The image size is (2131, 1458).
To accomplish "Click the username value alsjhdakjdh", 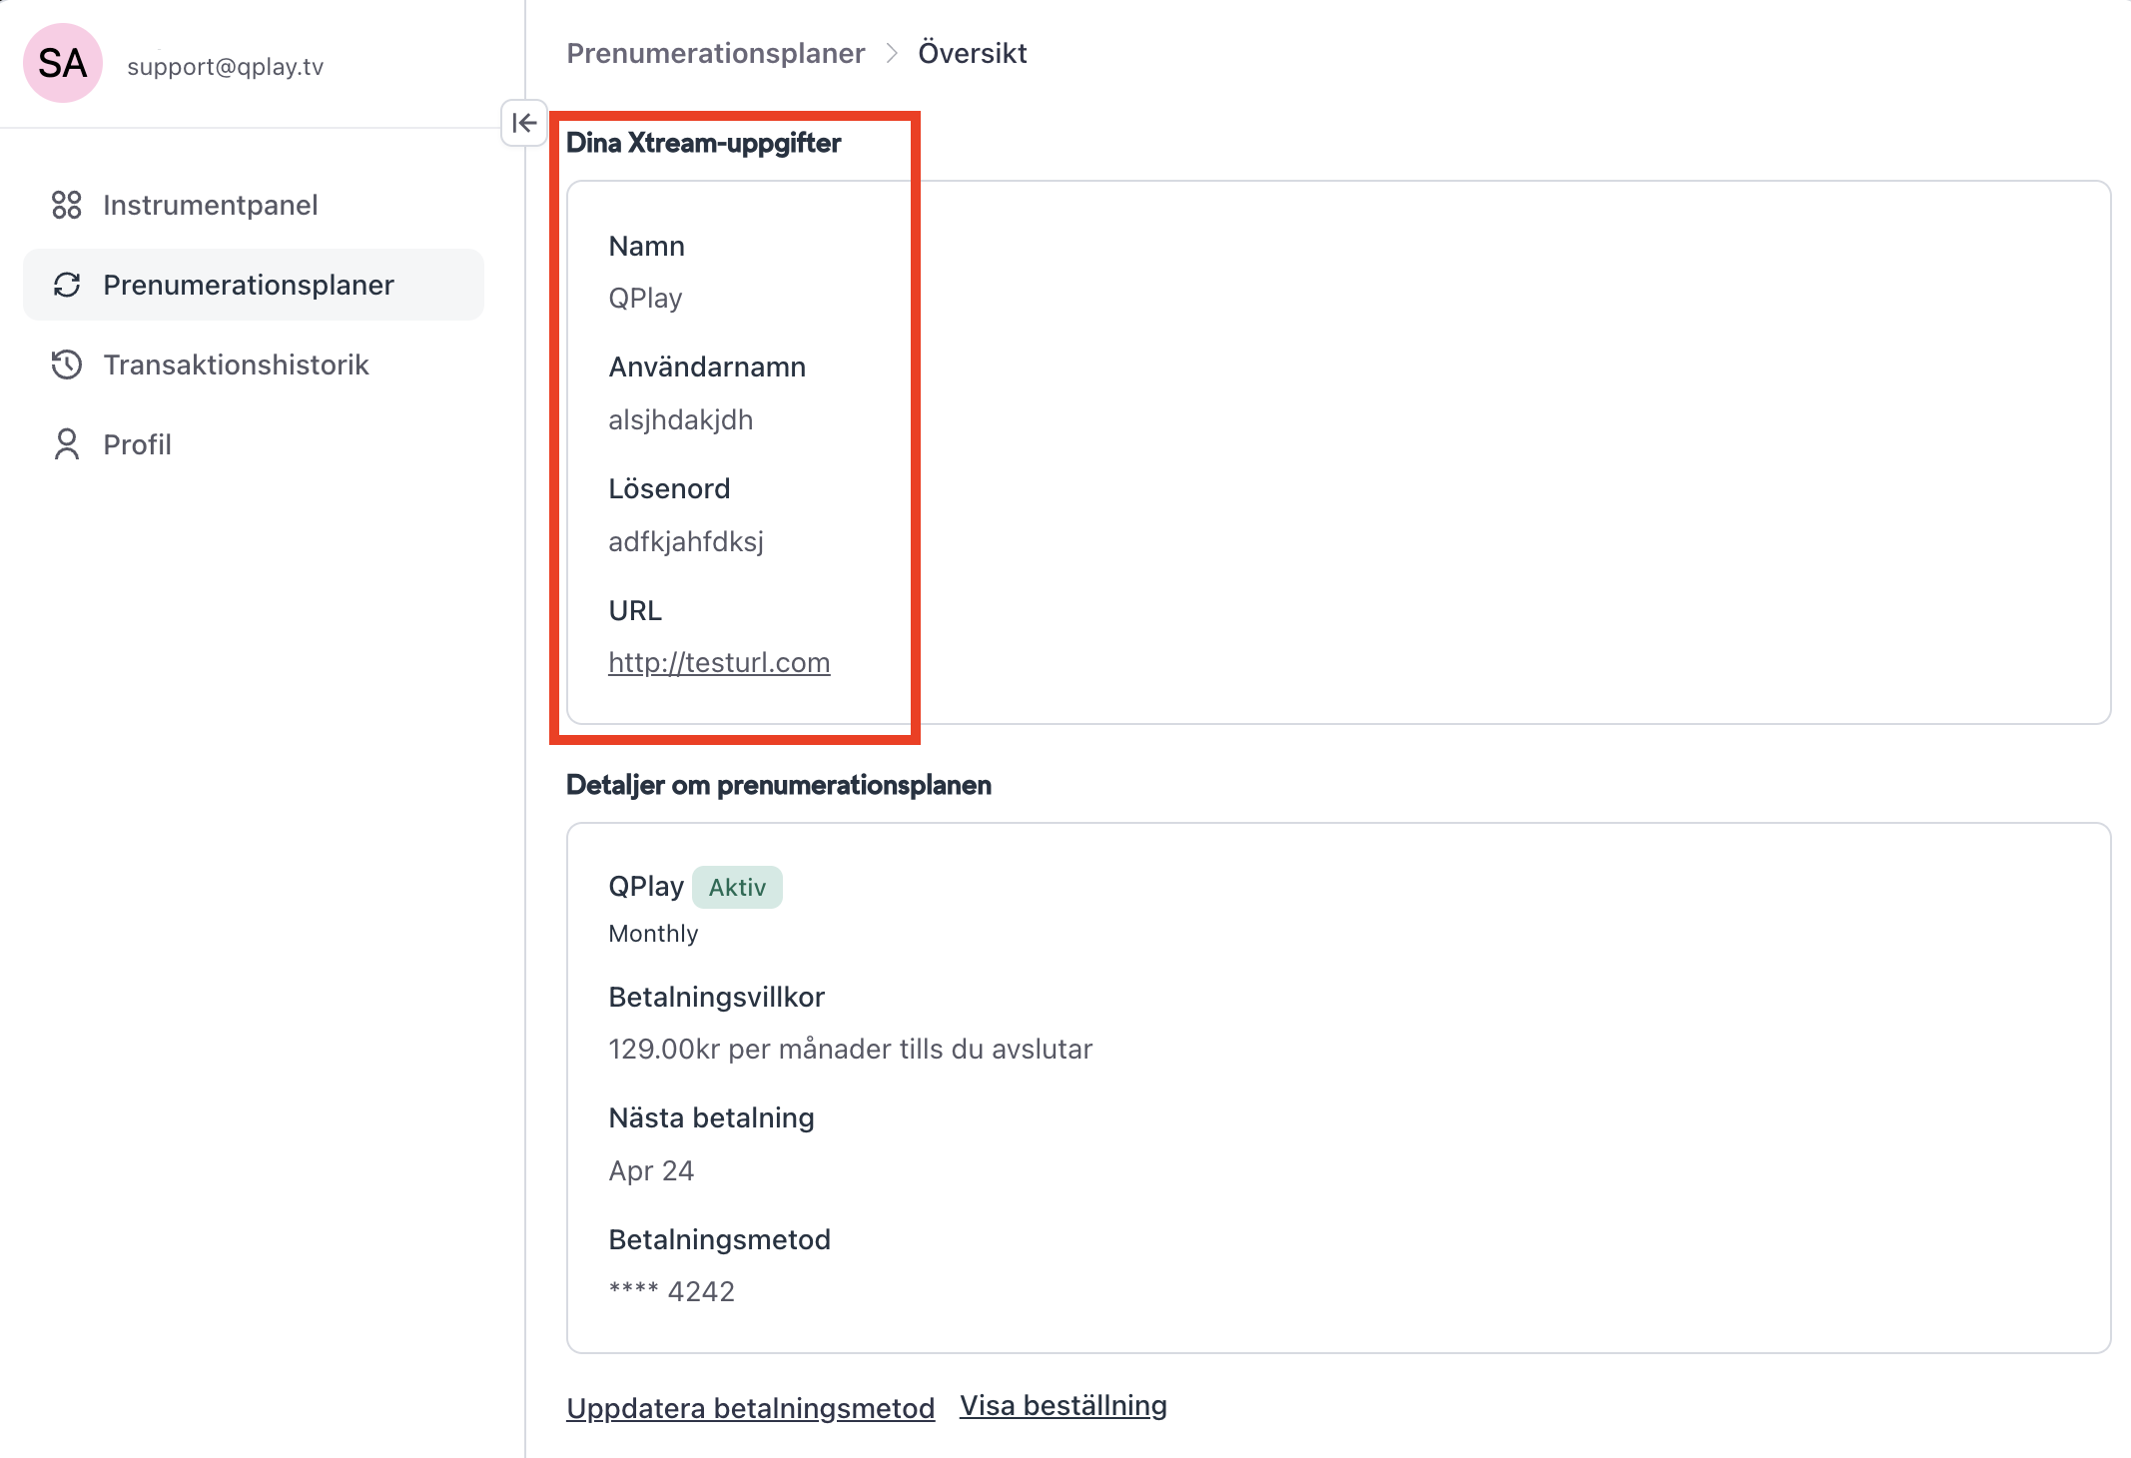I will tap(680, 419).
